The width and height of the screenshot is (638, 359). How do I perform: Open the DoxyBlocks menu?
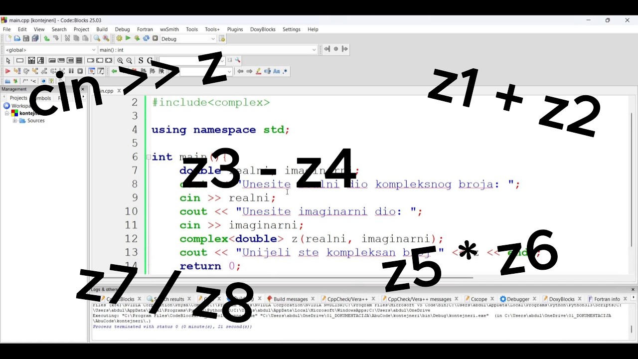[x=263, y=29]
